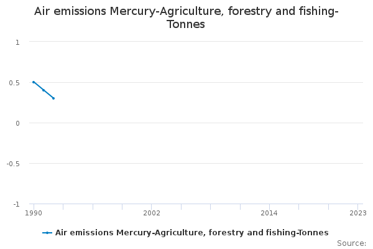The image size is (373, 249).
Task: Select the last data point at 0.3
Action: click(53, 98)
